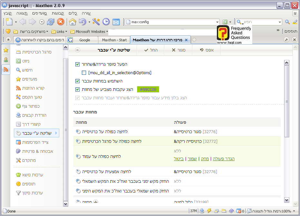This screenshot has width=300, height=216.
Task: Expand the address bar dropdown
Action: [x=217, y=22]
